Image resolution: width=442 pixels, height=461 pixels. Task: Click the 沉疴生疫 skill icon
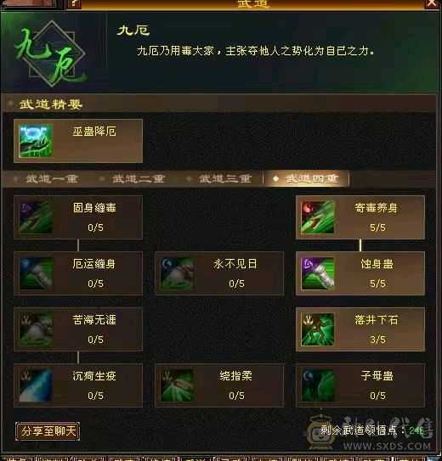(x=36, y=385)
